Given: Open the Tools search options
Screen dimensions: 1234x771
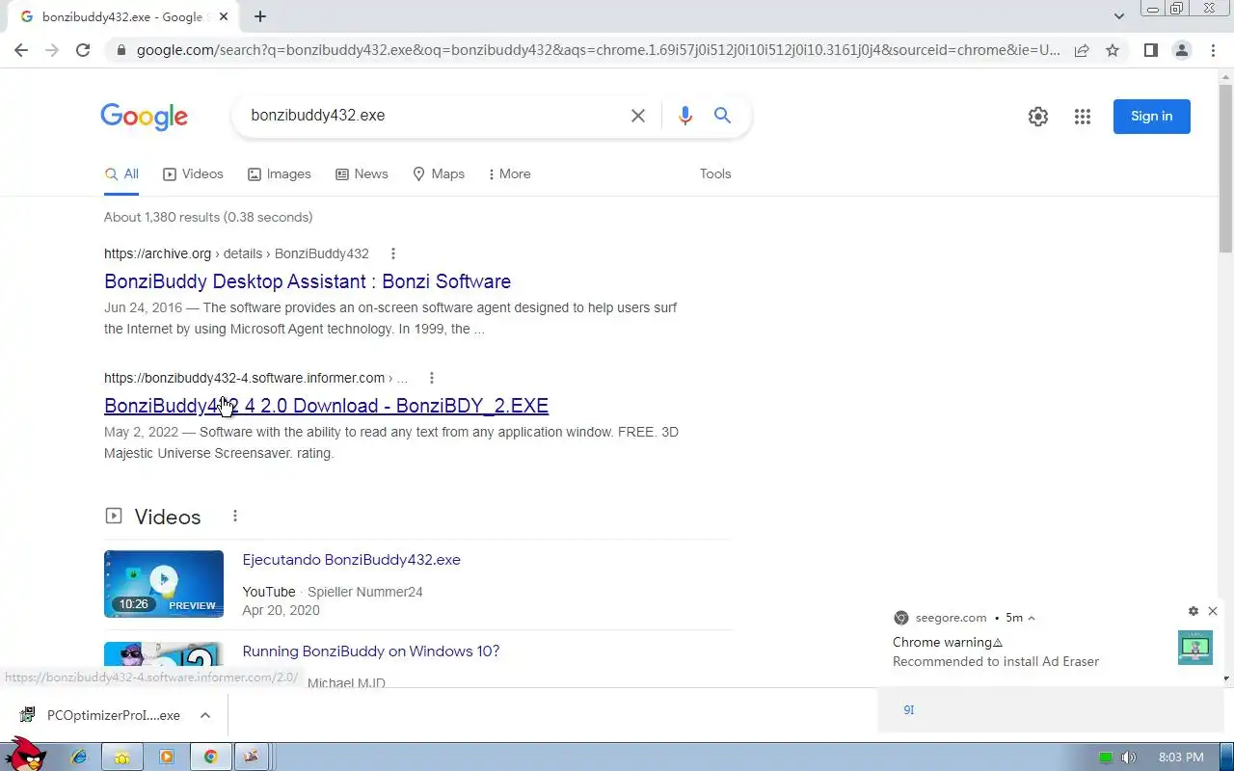Looking at the screenshot, I should click(715, 173).
